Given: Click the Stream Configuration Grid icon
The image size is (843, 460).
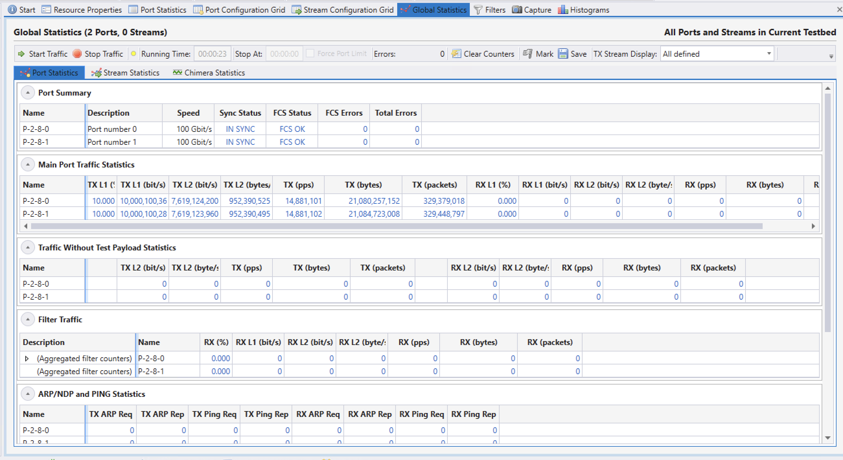Looking at the screenshot, I should click(296, 10).
